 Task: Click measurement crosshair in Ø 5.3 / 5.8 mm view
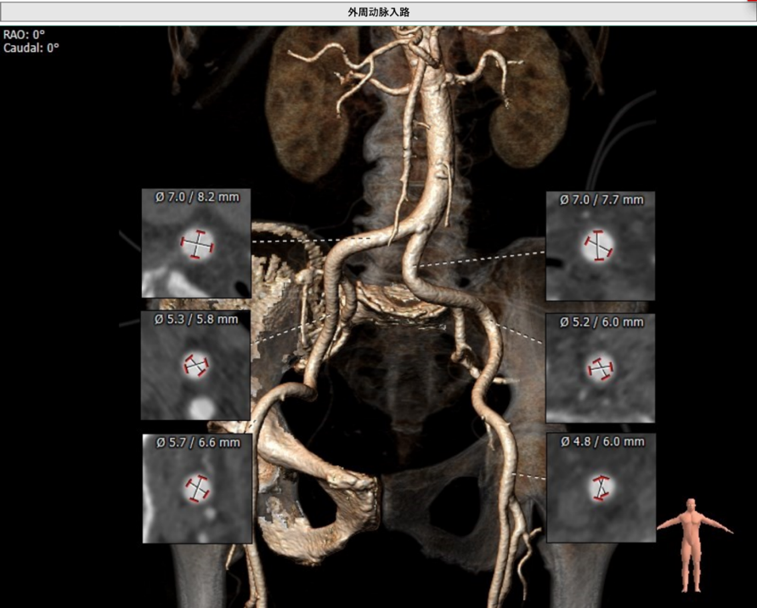pos(197,366)
